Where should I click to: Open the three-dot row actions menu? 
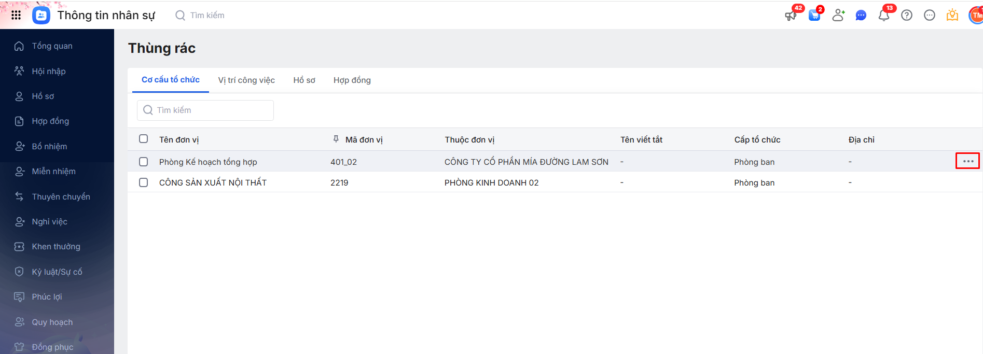[x=968, y=161]
